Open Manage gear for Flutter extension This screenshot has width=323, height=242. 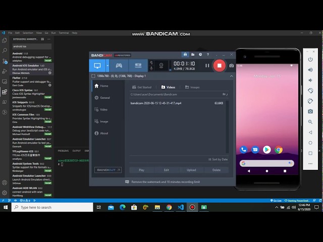[49, 85]
